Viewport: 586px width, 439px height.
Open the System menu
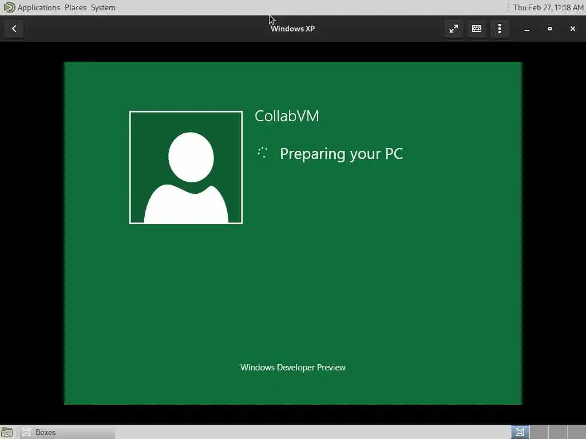click(x=103, y=7)
